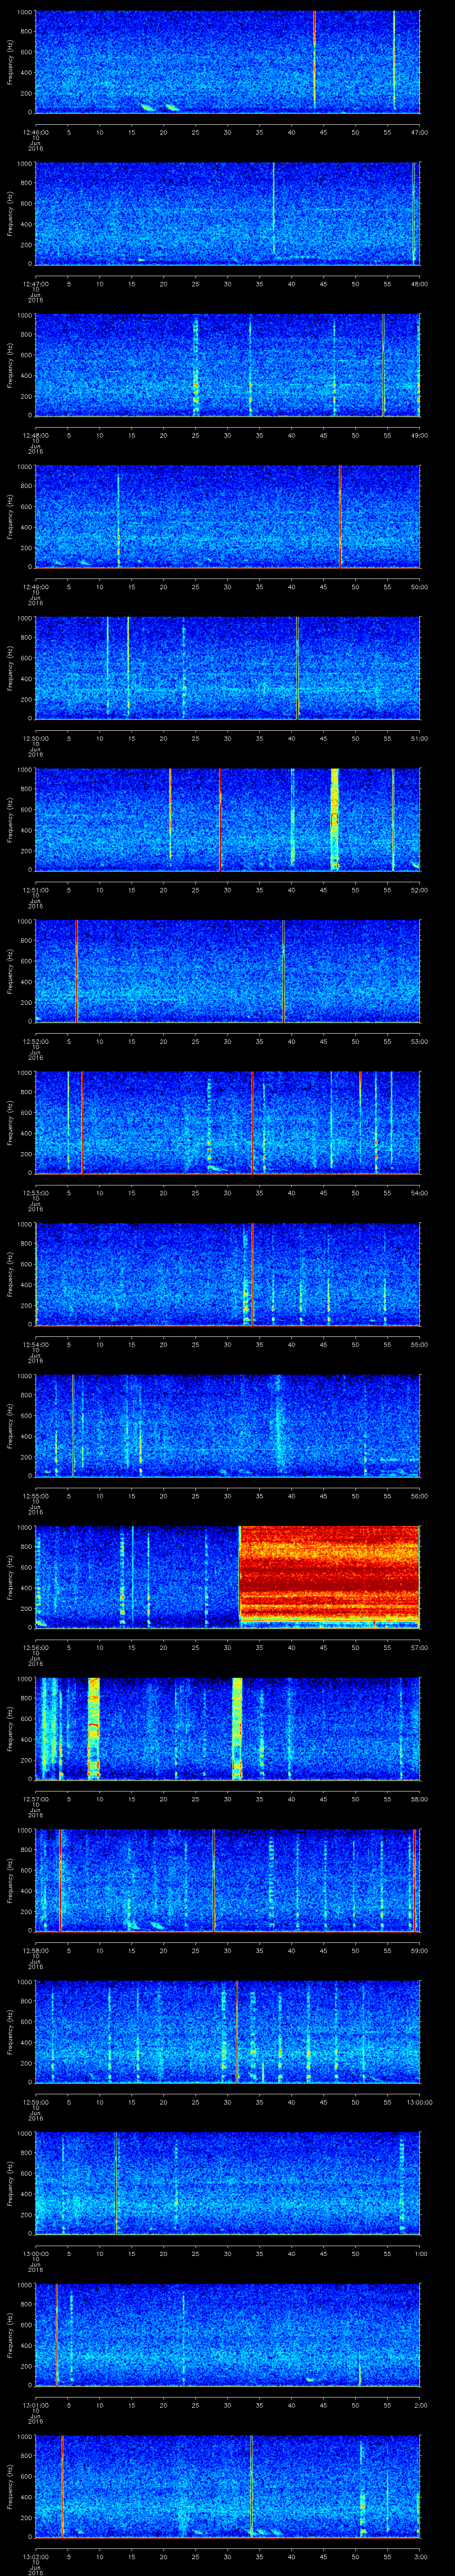The image size is (455, 2576).
Task: Click the '12:56:00' start time label
Action: [36, 1647]
